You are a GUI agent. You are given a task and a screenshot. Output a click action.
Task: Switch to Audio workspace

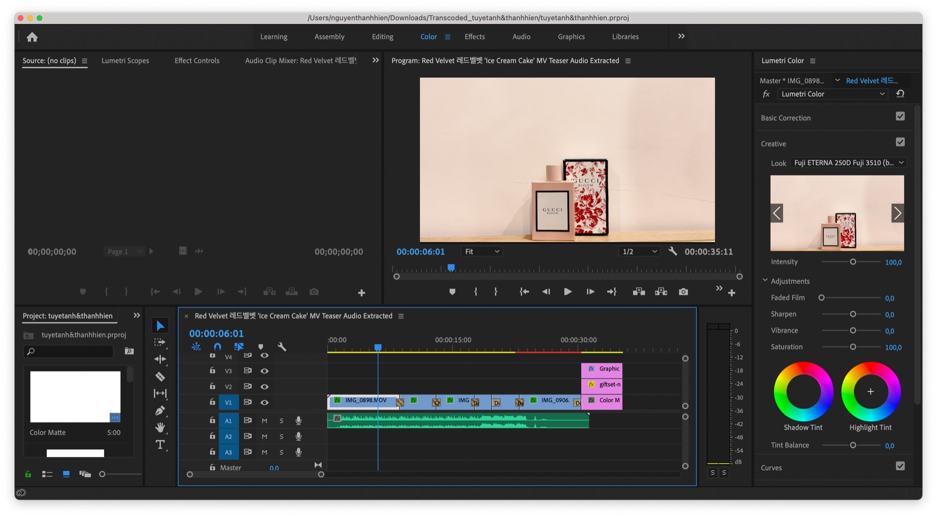point(521,37)
